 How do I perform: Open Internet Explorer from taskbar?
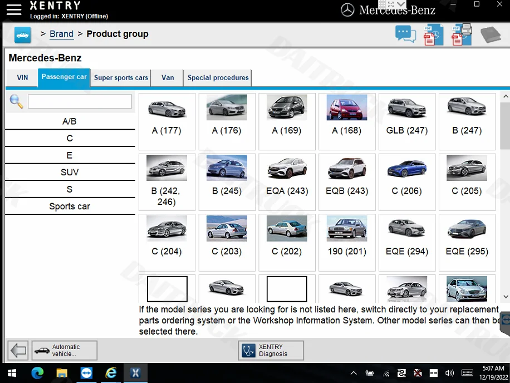point(111,373)
